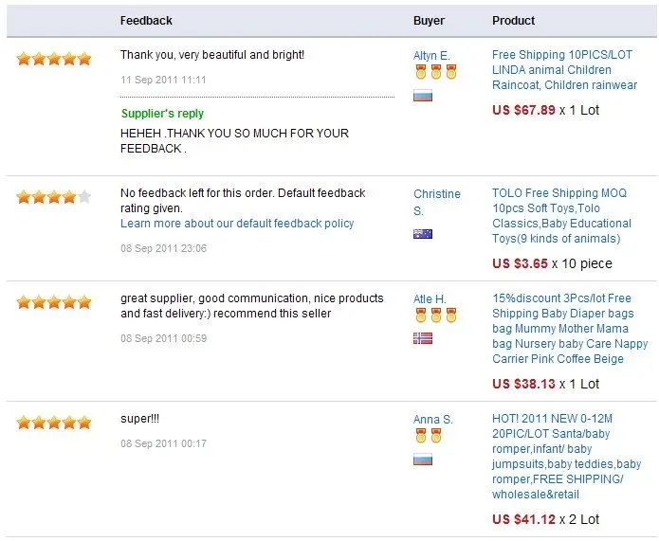Click the star rating beside the "super!!!" feedback
The image size is (659, 541).
click(x=54, y=423)
